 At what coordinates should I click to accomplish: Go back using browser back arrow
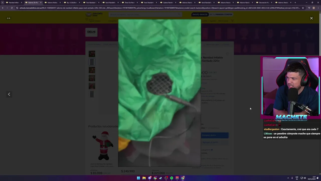tap(3, 8)
